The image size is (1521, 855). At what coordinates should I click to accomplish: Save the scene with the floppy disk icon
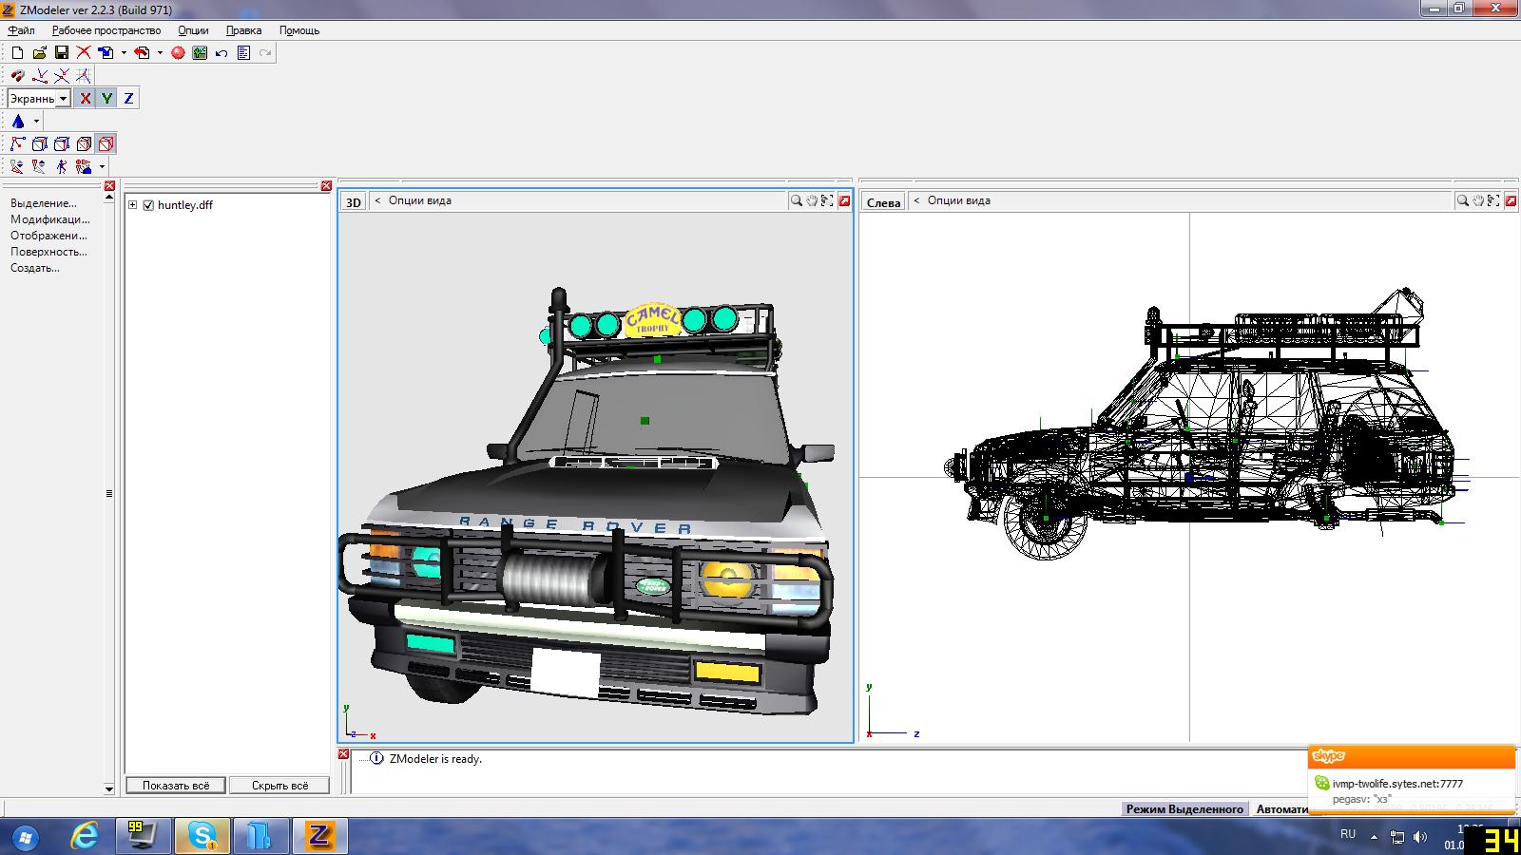pos(61,53)
